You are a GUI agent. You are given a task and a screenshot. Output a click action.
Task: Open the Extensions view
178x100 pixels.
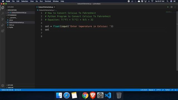tap(3, 31)
